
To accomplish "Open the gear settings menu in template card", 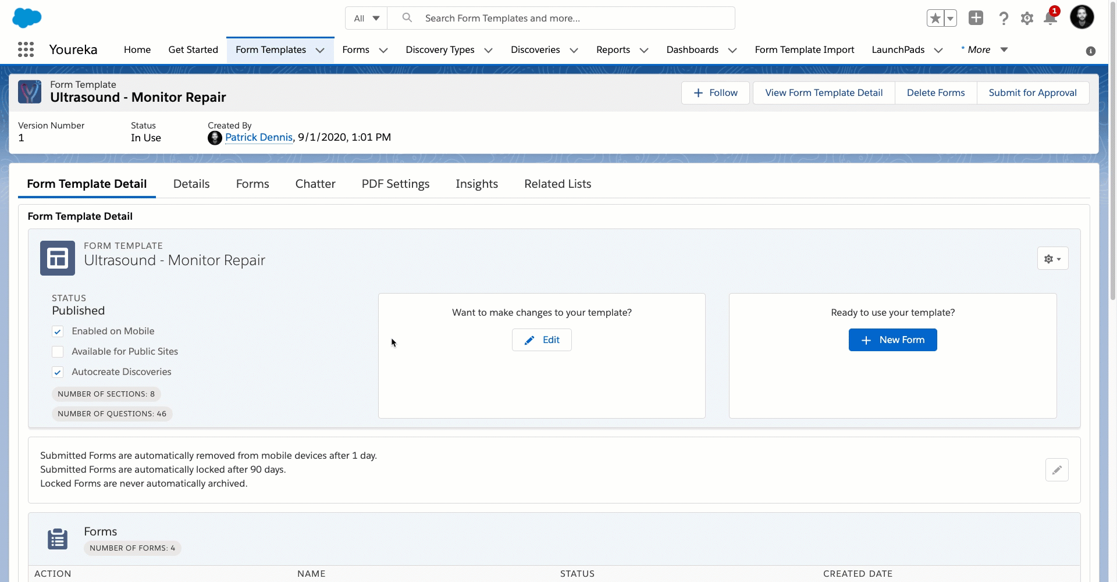I will pos(1052,259).
